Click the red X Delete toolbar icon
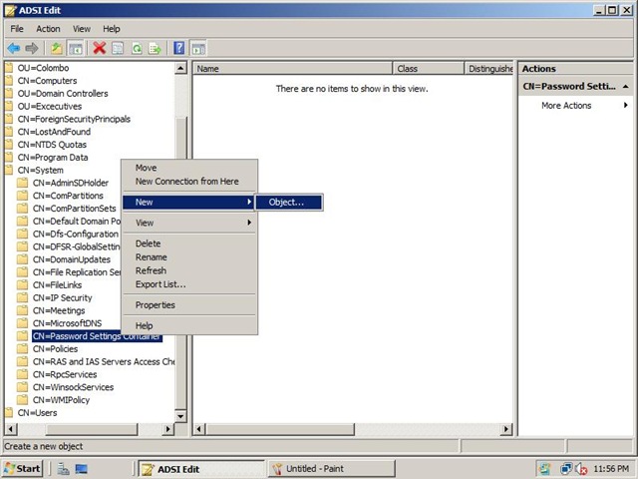The image size is (638, 479). click(100, 48)
